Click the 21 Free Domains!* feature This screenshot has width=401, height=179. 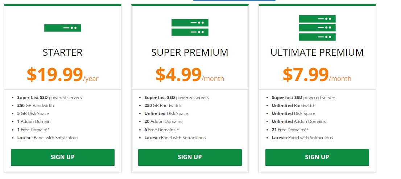pos(290,129)
